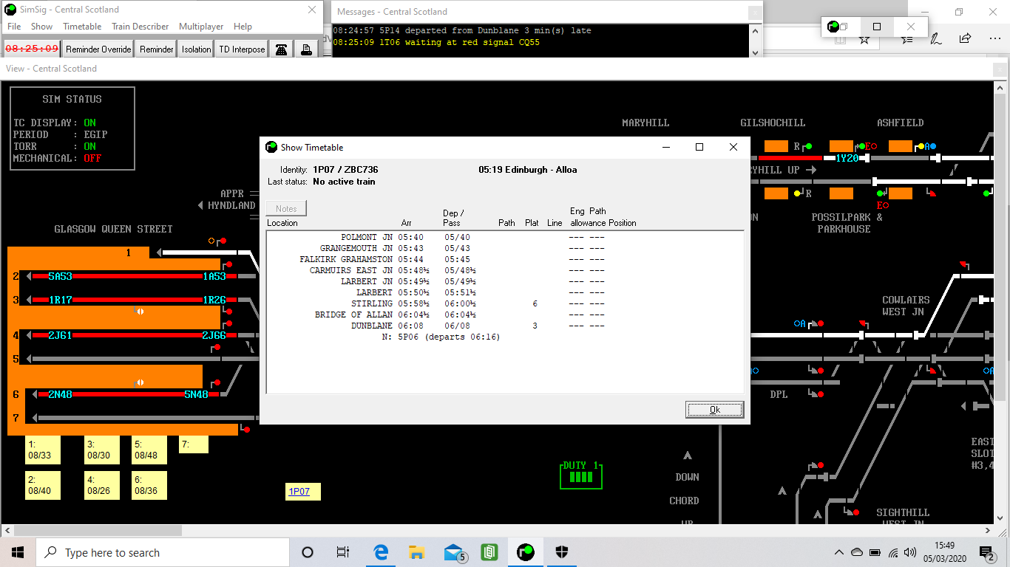Screen dimensions: 1010x567
Task: Click the SimSig icon in Show Timetable title bar
Action: 271,147
